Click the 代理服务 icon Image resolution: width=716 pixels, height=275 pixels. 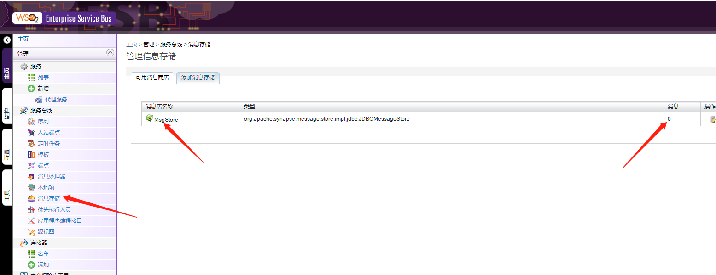[39, 100]
